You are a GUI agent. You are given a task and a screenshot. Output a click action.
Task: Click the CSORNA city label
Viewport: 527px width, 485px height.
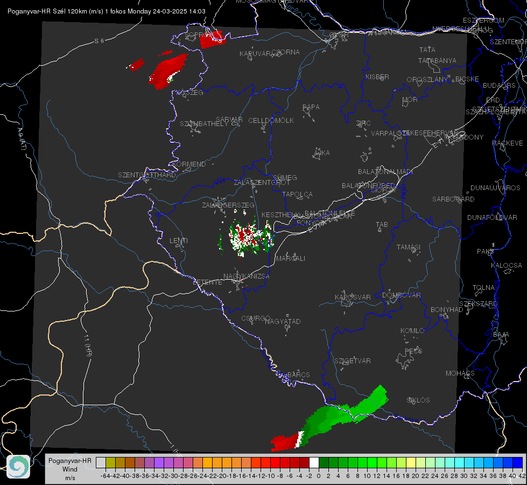286,52
